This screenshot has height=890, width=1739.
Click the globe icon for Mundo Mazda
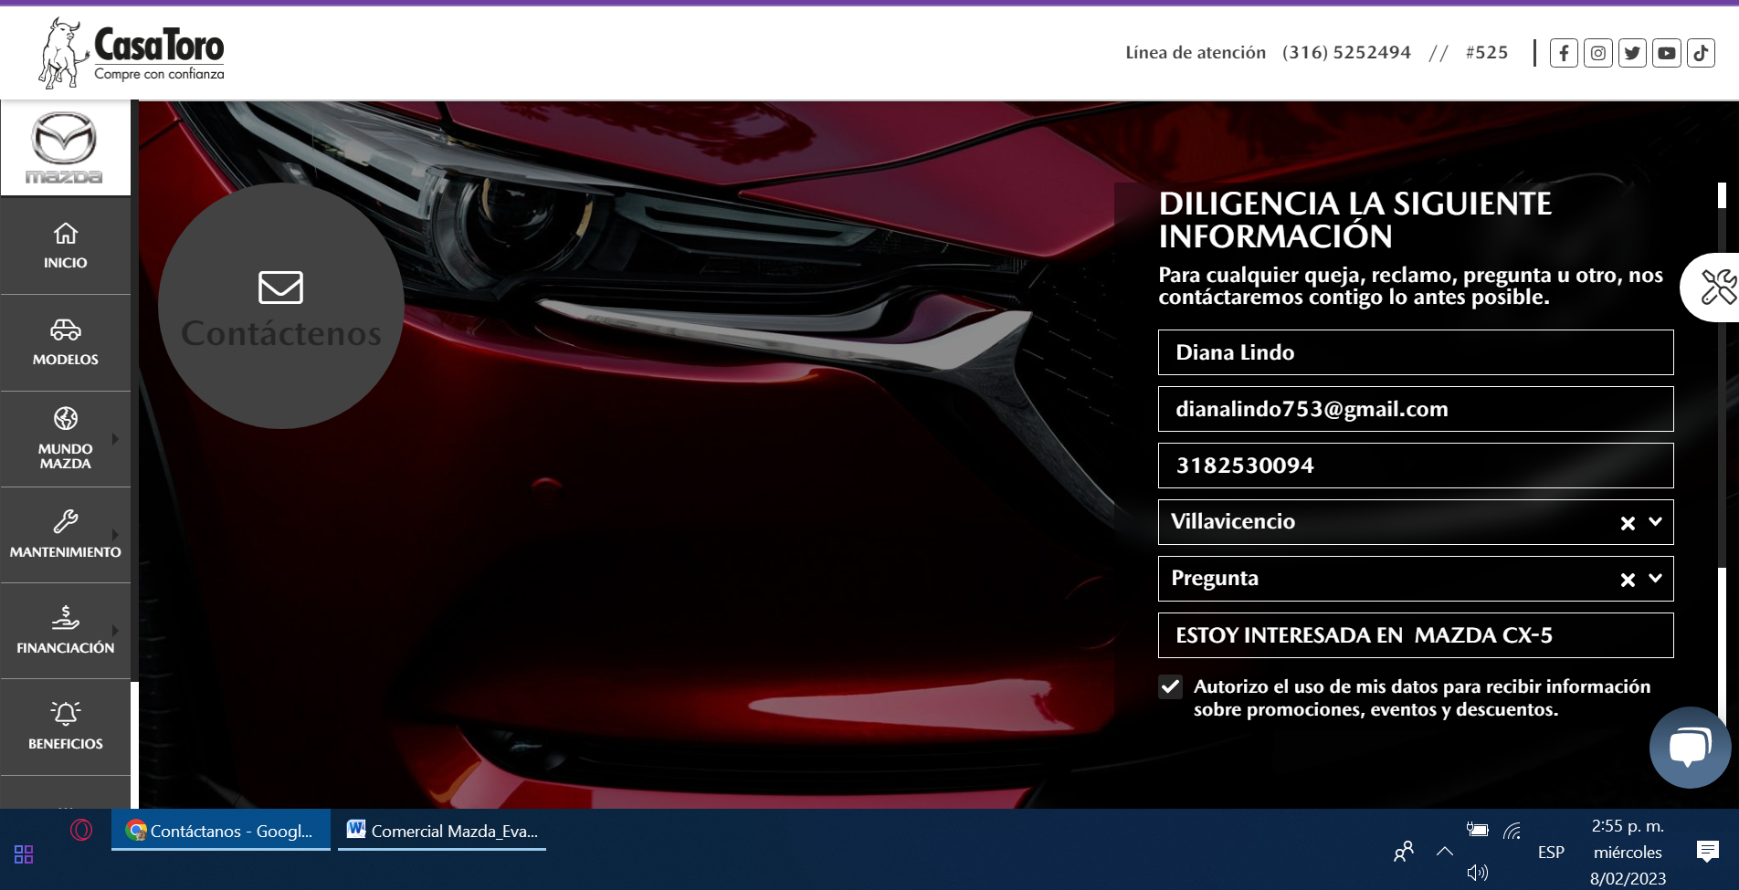click(x=66, y=418)
